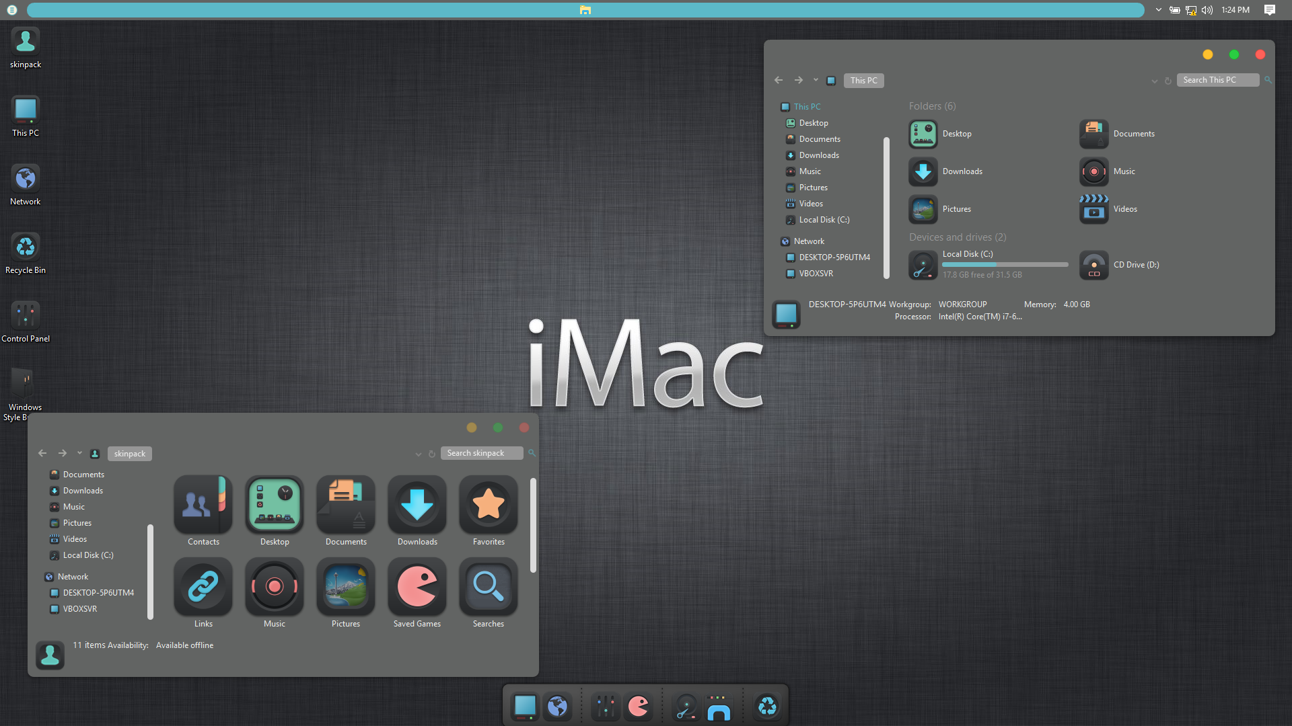The image size is (1292, 726).
Task: Expand recent locations dropdown in This PC
Action: click(x=816, y=80)
